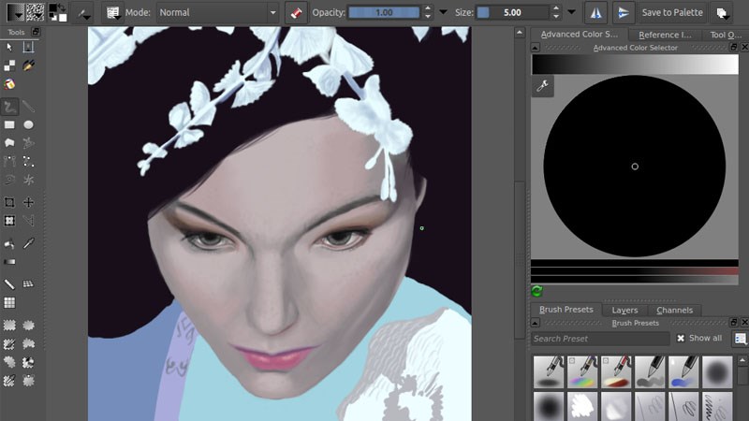Toggle vertical mirror tool
Image resolution: width=749 pixels, height=421 pixels.
pos(622,13)
